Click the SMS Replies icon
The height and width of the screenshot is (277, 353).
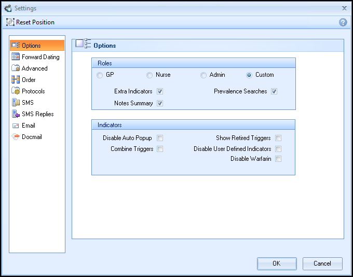click(16, 114)
